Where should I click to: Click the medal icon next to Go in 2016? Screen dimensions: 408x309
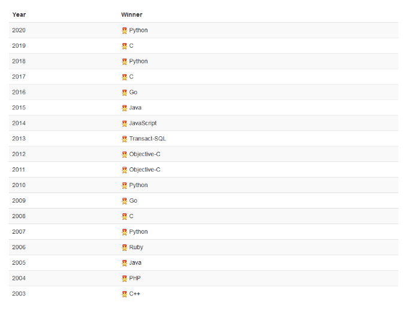(x=124, y=93)
